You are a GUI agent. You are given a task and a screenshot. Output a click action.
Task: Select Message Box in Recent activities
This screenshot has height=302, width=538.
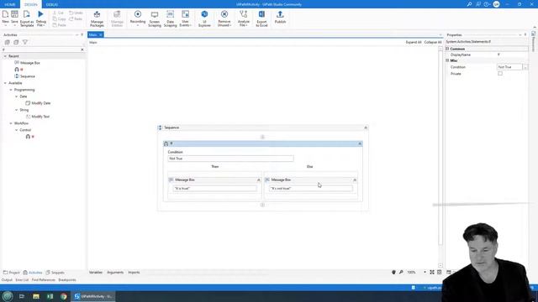[28, 63]
